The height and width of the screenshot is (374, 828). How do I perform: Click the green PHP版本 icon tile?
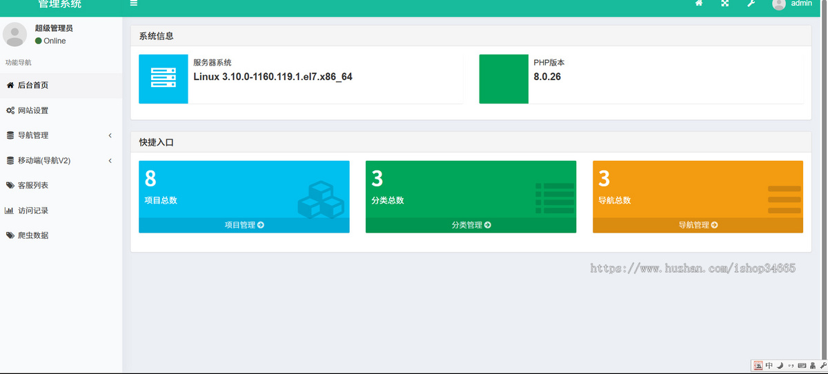coord(504,79)
